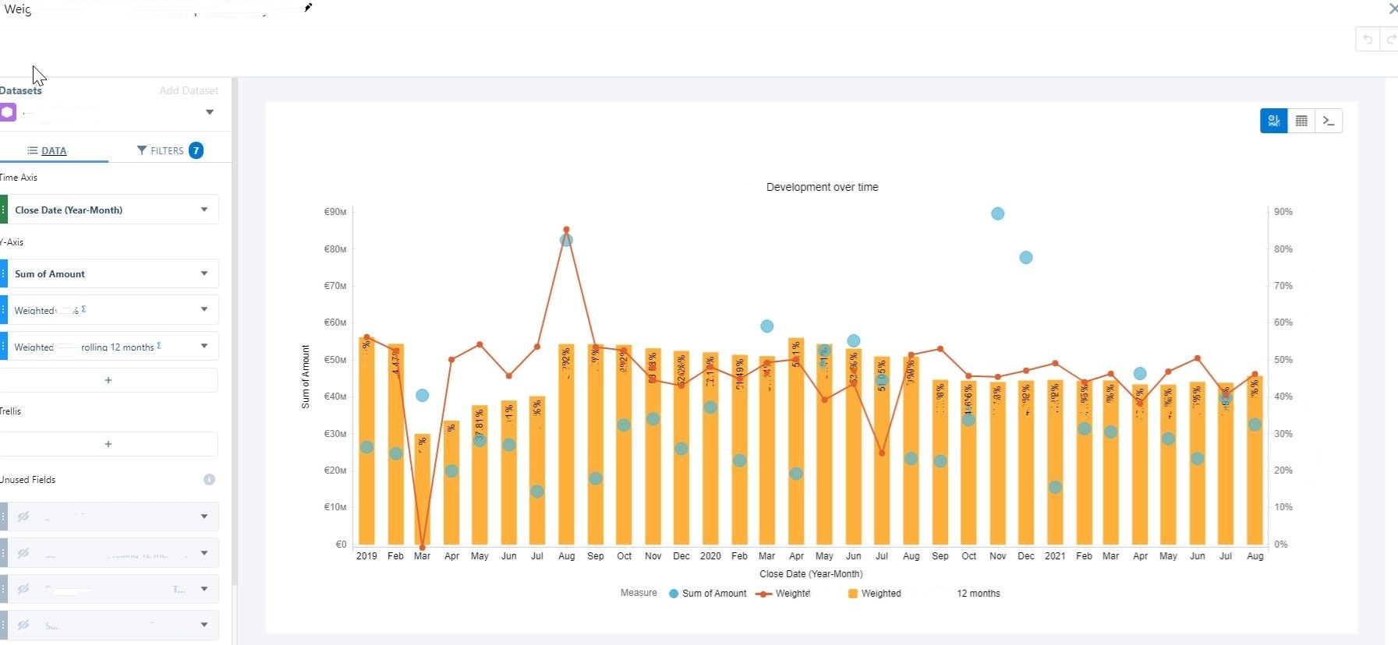This screenshot has height=645, width=1398.
Task: Grab the blue handle of Sum of Amount
Action: (3, 273)
